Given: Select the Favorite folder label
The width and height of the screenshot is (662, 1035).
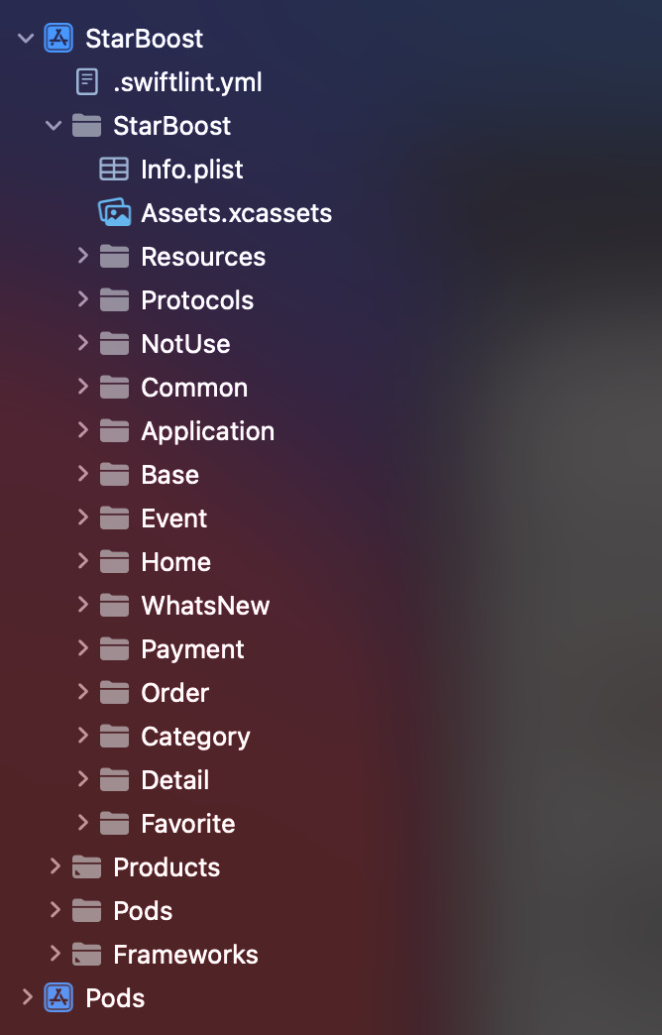Looking at the screenshot, I should pyautogui.click(x=187, y=824).
